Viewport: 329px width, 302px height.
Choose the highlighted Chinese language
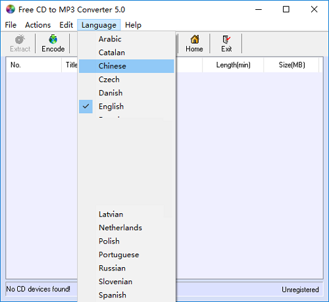[126, 66]
